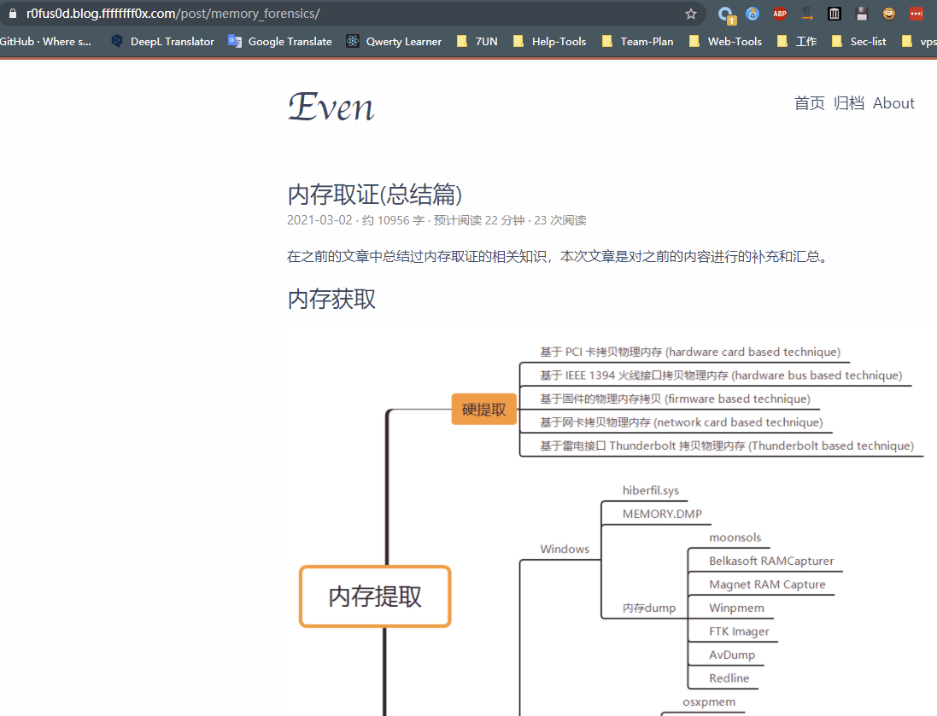Click the floppy disk save extension icon
The image size is (937, 716).
[862, 14]
